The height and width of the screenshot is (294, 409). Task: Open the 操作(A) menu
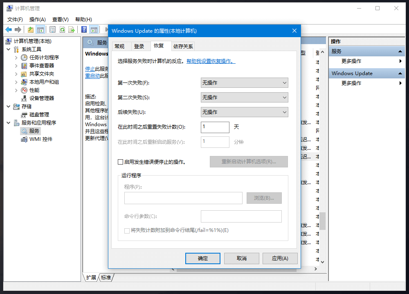point(38,20)
